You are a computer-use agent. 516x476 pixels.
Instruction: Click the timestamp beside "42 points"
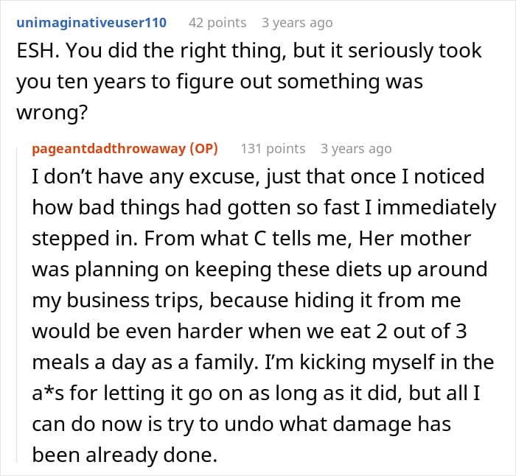(x=297, y=23)
